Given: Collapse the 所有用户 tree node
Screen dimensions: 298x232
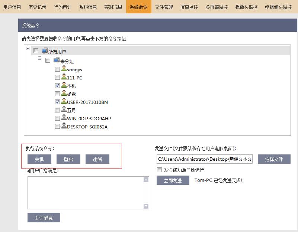Looking at the screenshot, I should click(x=28, y=48).
